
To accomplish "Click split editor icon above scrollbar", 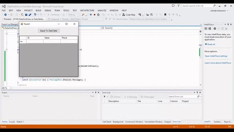I will click(200, 32).
